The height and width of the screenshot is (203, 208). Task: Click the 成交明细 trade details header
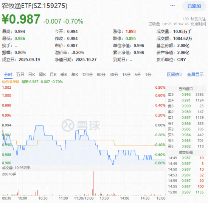tap(186, 152)
